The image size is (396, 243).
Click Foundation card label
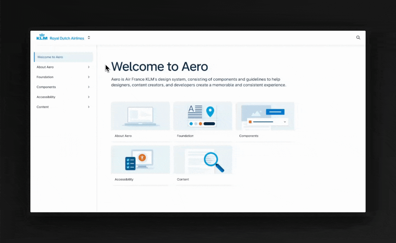tap(185, 136)
